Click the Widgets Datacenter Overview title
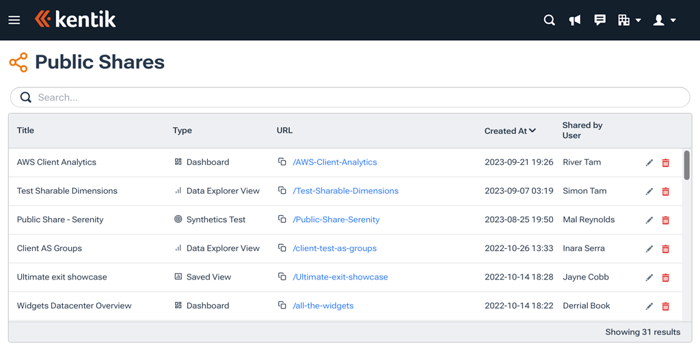The image size is (700, 350). click(x=74, y=306)
